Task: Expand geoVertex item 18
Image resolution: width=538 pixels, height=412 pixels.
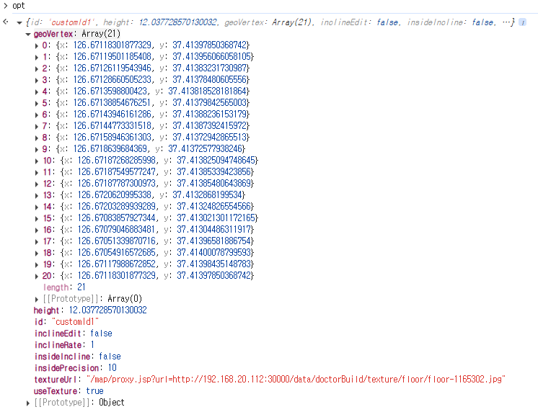Action: click(x=37, y=254)
